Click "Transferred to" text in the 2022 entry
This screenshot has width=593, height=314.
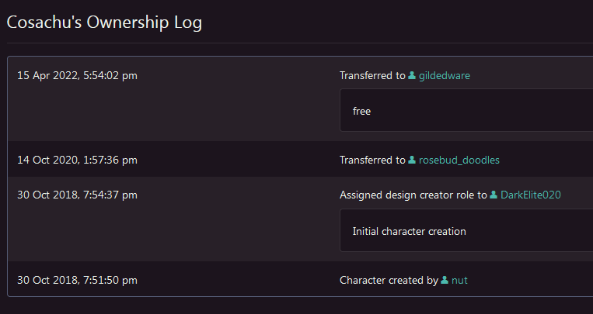click(x=372, y=76)
